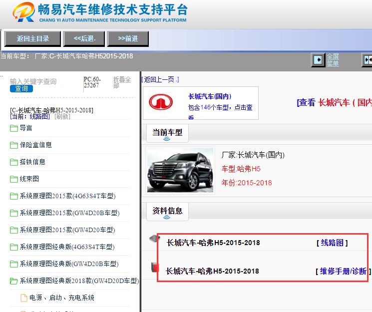
Task: Click the blue 查询 search button
Action: point(21,89)
